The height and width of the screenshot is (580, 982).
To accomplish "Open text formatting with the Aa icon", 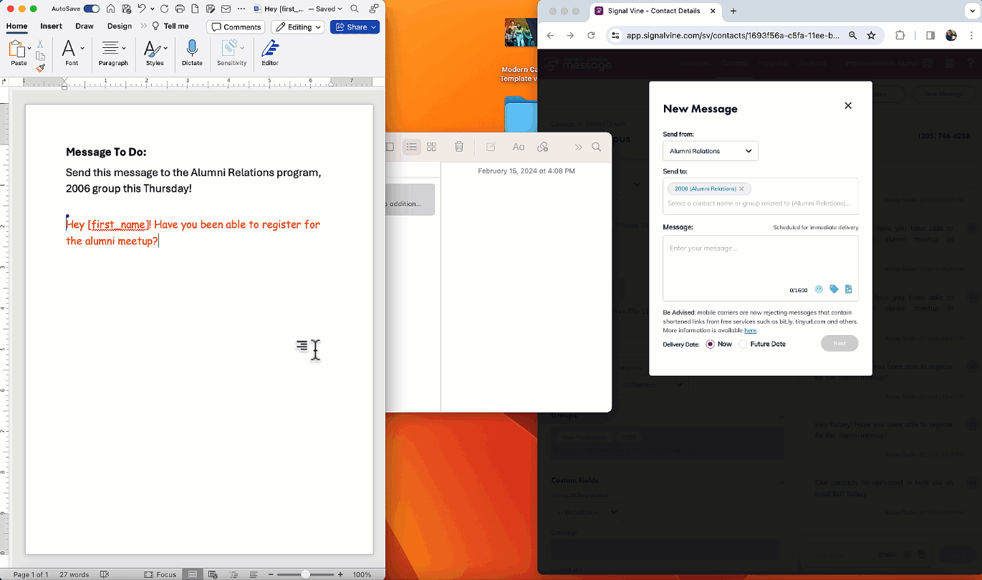I will pos(518,147).
